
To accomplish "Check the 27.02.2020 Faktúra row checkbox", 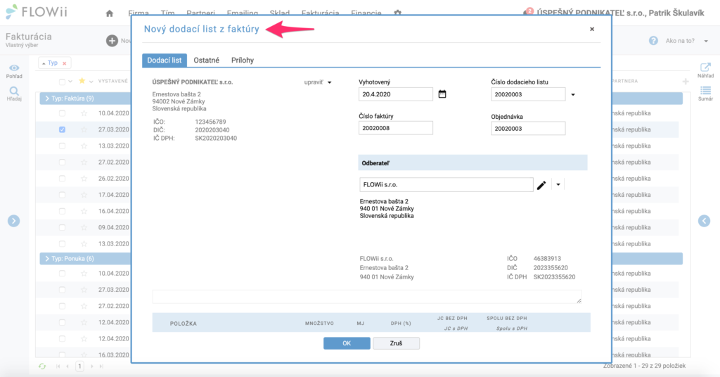I will pyautogui.click(x=62, y=162).
